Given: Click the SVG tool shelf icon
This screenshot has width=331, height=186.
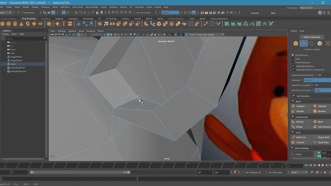Looking at the screenshot, I should pyautogui.click(x=70, y=24).
